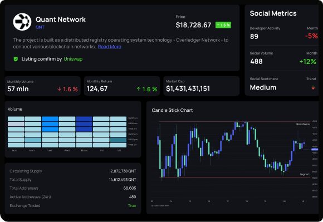Open the Uniswap listing link

(x=73, y=59)
